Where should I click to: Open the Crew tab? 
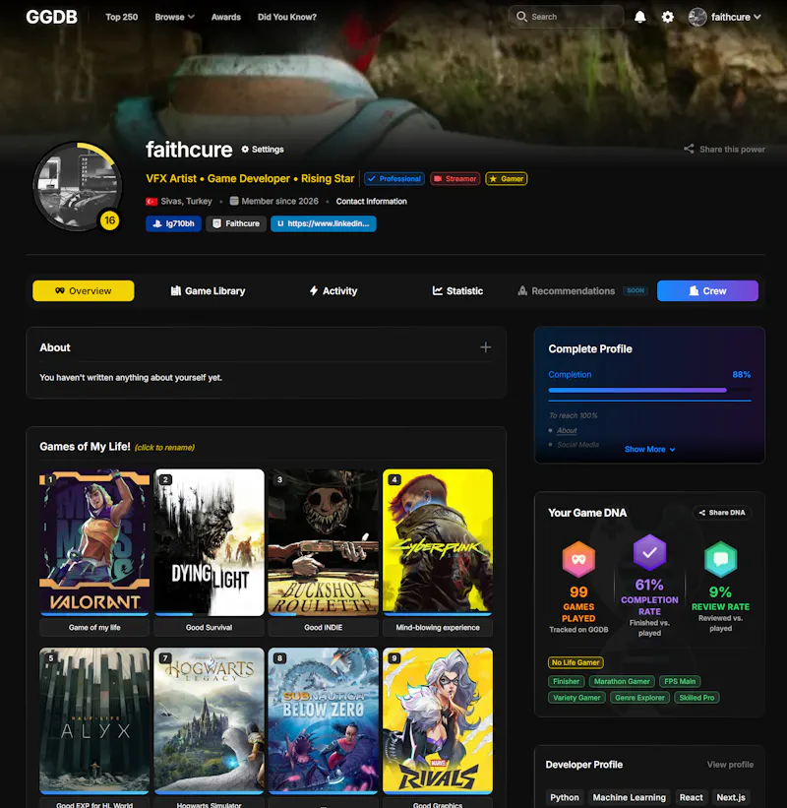(x=707, y=290)
